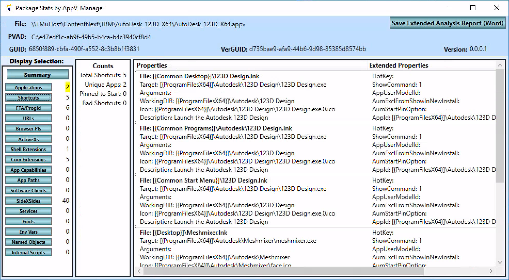Click the vertical scrollbar up arrow
This screenshot has height=280, width=509.
500,65
